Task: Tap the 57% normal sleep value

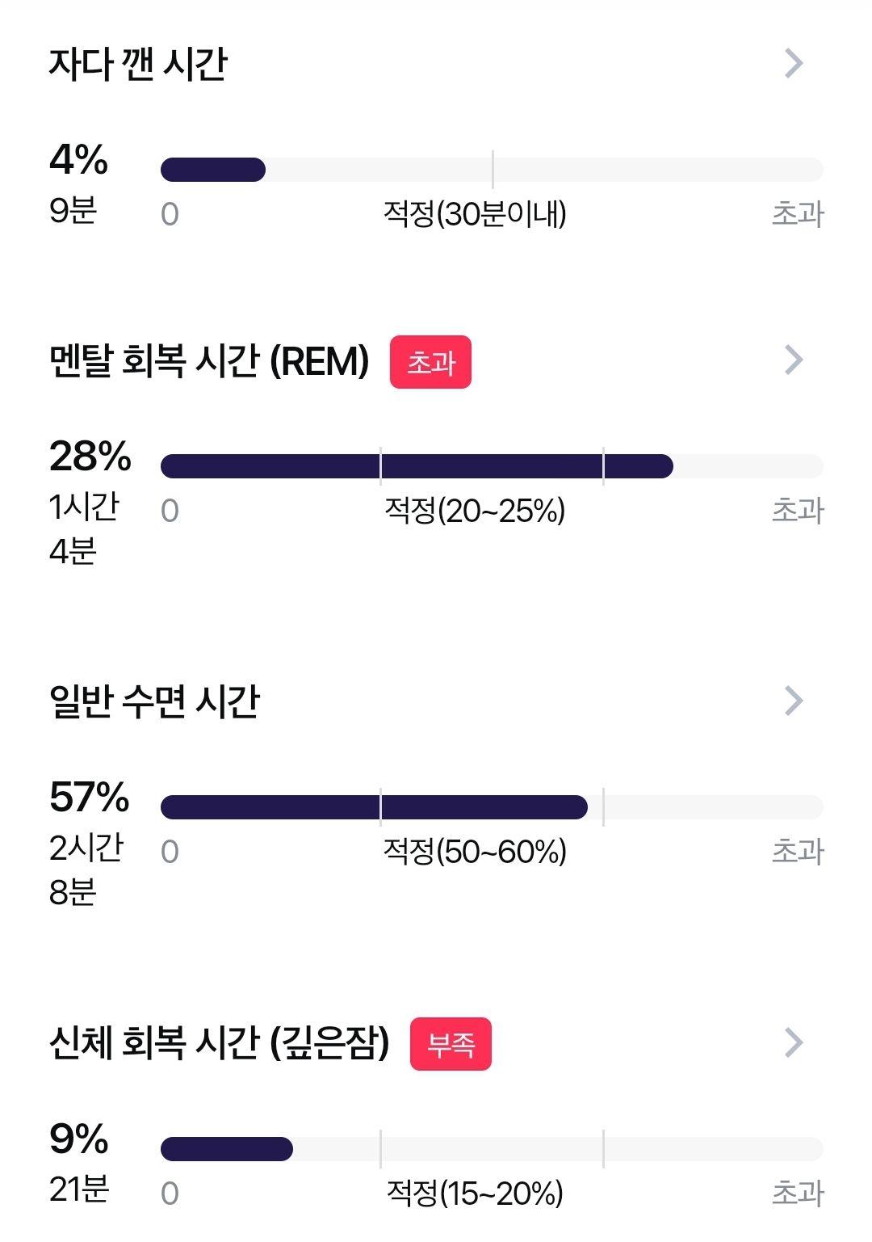Action: coord(89,797)
